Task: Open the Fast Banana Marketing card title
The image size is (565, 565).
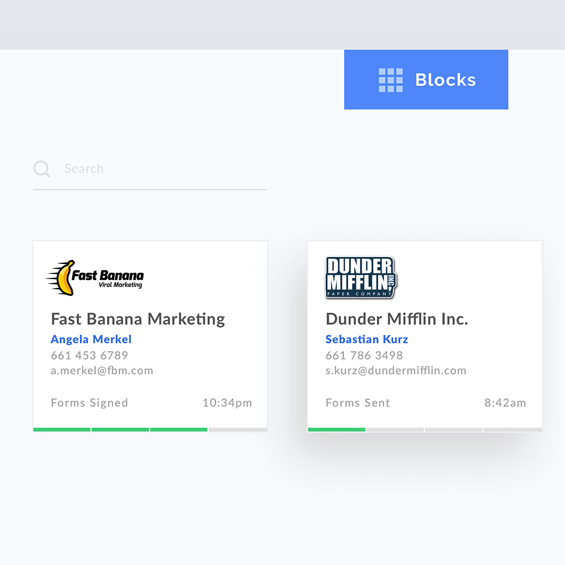Action: (138, 319)
